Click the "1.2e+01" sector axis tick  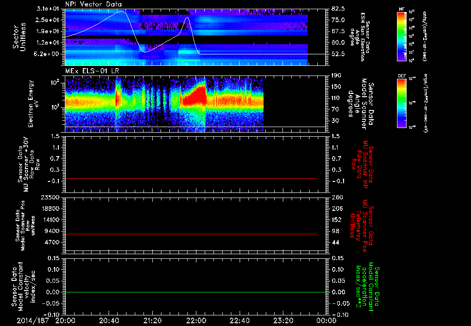click(48, 43)
